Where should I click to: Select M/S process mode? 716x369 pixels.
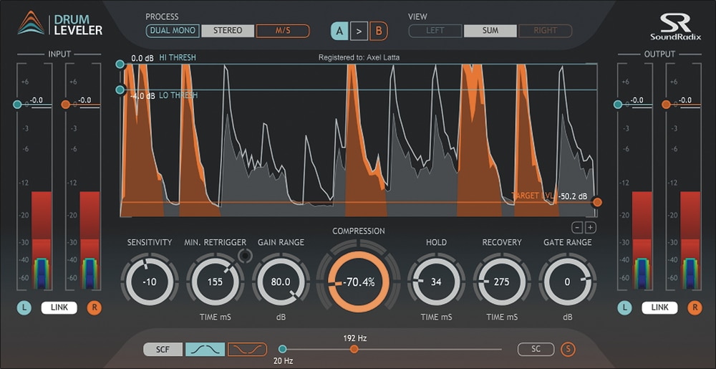(x=283, y=31)
